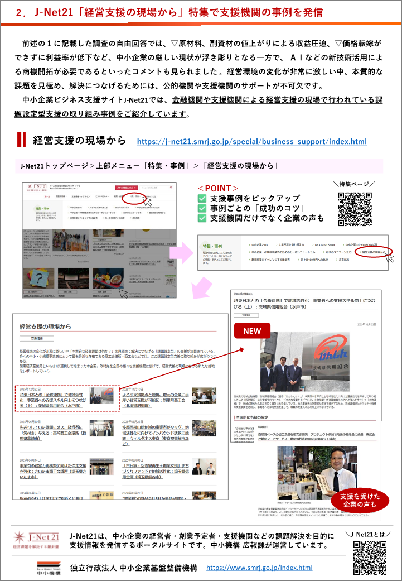The height and width of the screenshot is (581, 402).
Task: Toggle the 支援機関だけでなく企業の声も checkbox
Action: (x=202, y=218)
